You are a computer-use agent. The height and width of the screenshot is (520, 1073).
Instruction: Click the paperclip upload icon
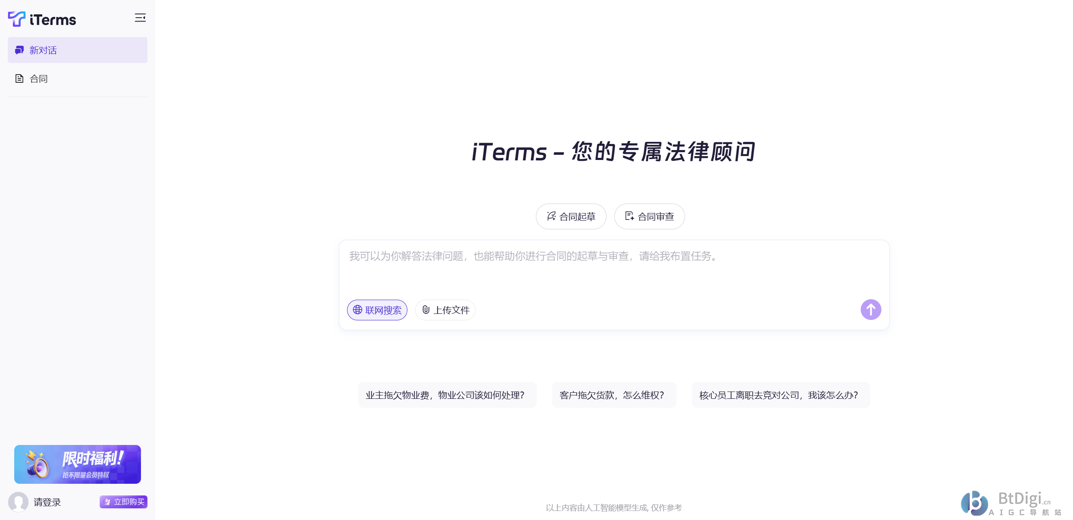click(426, 310)
